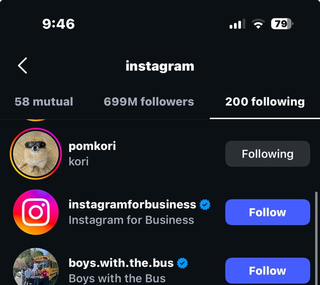This screenshot has width=320, height=285.
Task: Switch to the 699M followers tab
Action: click(x=149, y=101)
